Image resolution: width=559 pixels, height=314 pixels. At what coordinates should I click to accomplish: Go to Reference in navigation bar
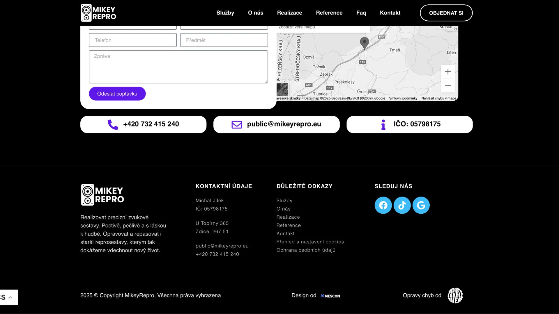(x=329, y=13)
